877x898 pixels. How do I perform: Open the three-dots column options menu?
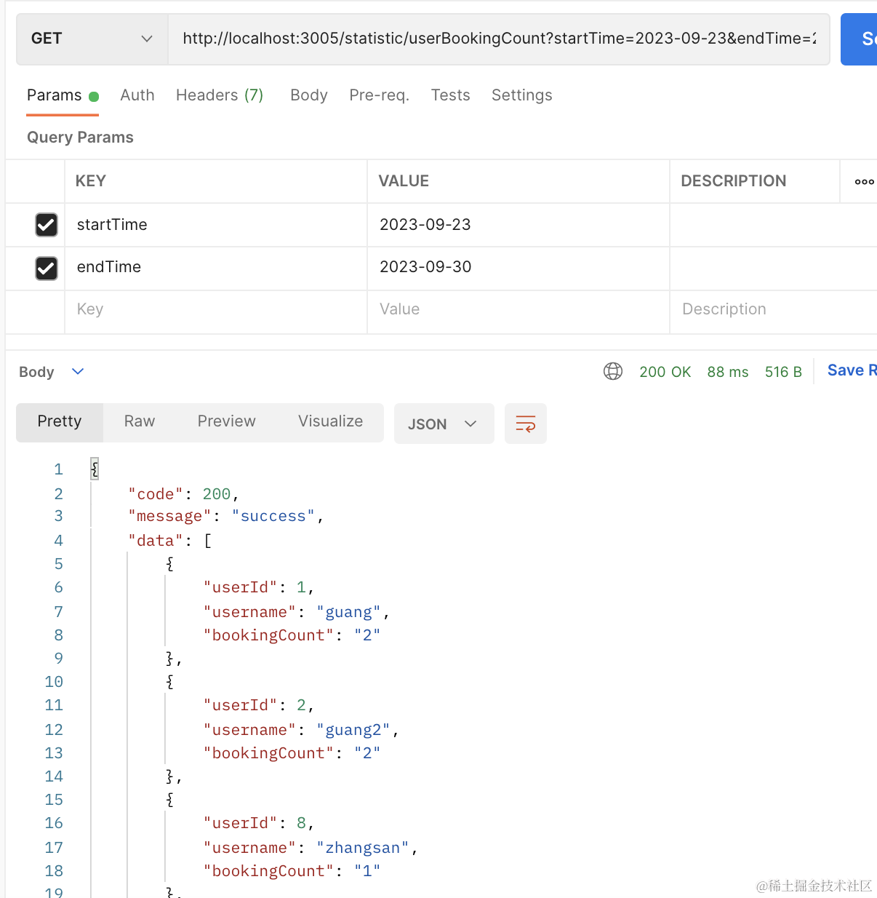pyautogui.click(x=864, y=182)
